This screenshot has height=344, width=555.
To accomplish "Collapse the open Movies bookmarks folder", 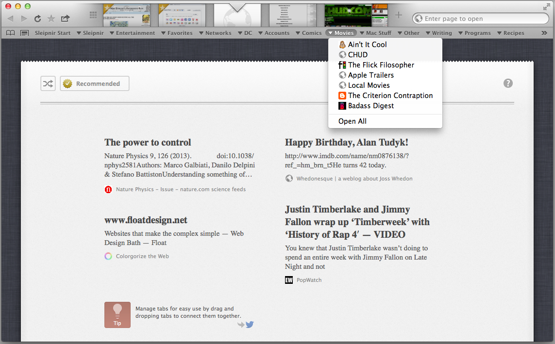I will [341, 33].
